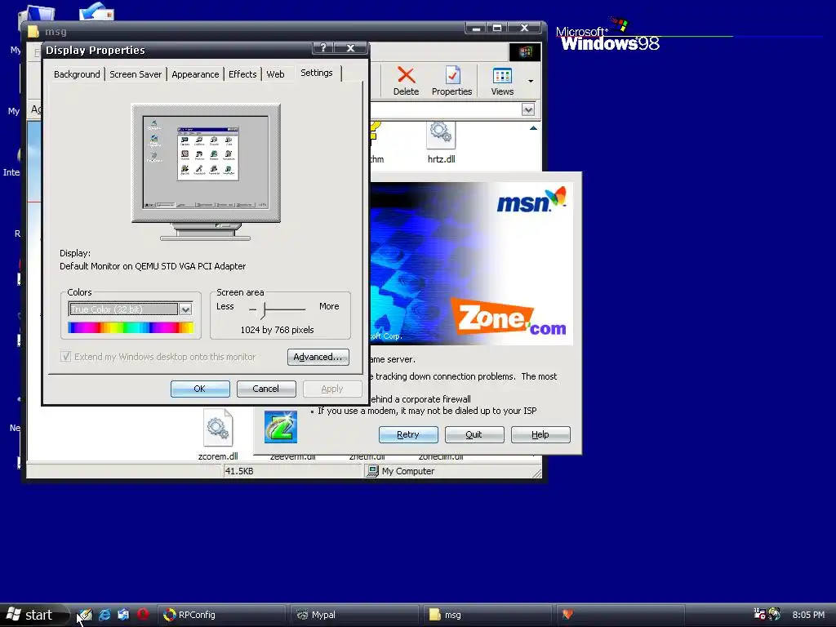Viewport: 836px width, 627px height.
Task: Cancel the Display Properties dialog
Action: tap(265, 389)
